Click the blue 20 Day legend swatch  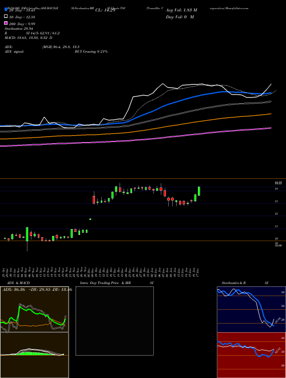click(x=6, y=10)
